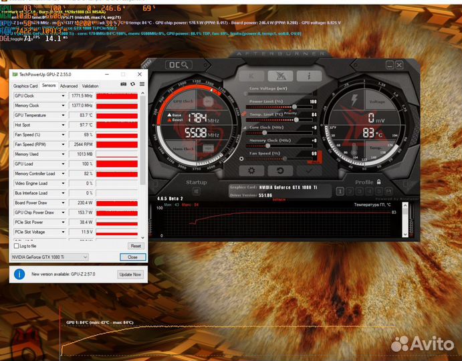Select Afterburner profile slot 3
Image resolution: width=462 pixels, height=361 pixels.
(x=360, y=192)
